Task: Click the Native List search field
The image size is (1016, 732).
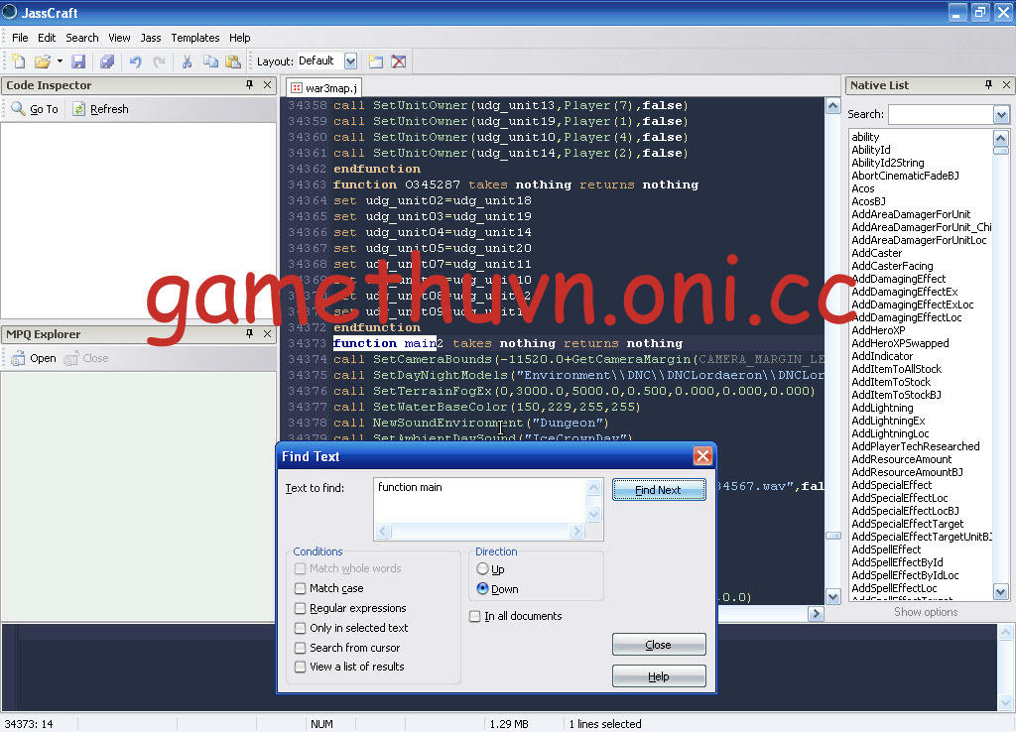Action: click(941, 115)
